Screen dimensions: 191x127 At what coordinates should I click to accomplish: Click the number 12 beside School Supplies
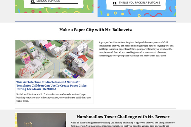tap(33, 1)
